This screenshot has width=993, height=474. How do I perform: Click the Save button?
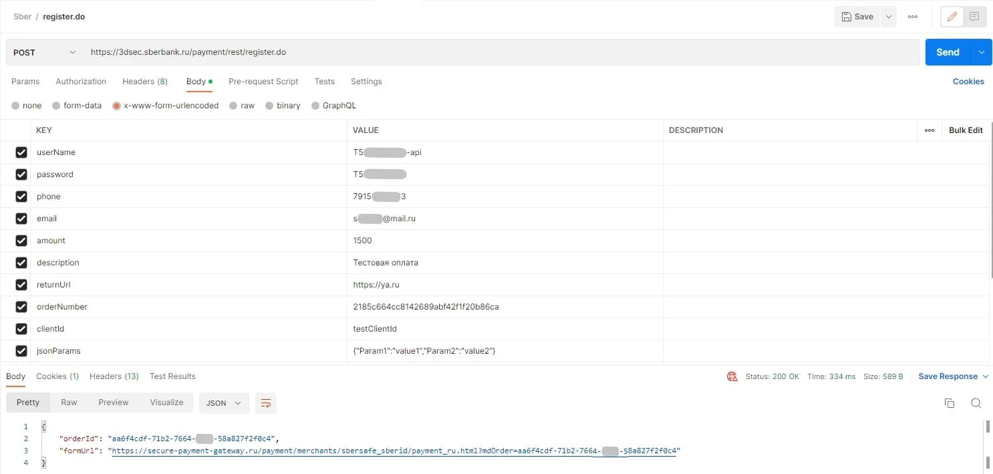pyautogui.click(x=857, y=17)
